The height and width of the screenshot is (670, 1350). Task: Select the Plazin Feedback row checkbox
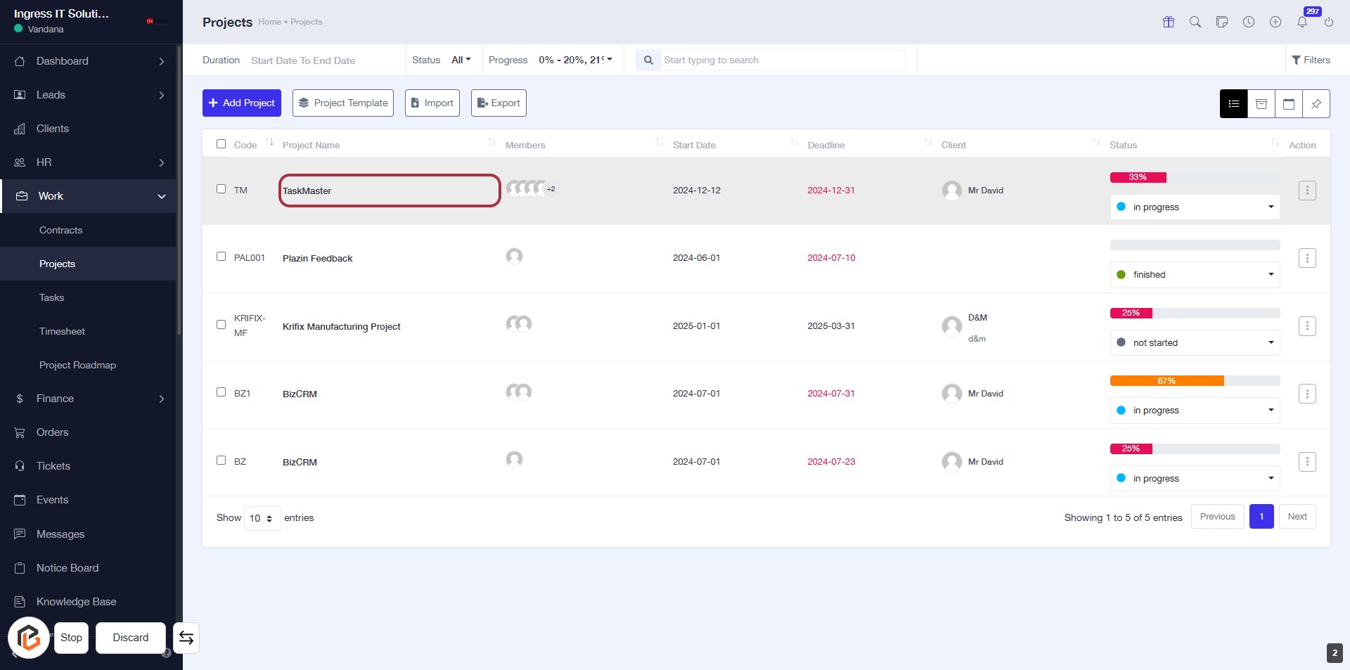click(221, 257)
